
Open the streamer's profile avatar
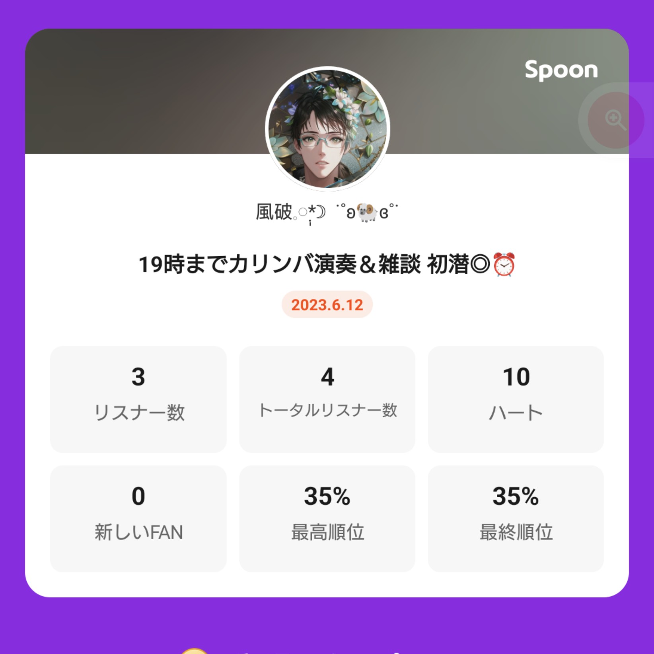[327, 128]
